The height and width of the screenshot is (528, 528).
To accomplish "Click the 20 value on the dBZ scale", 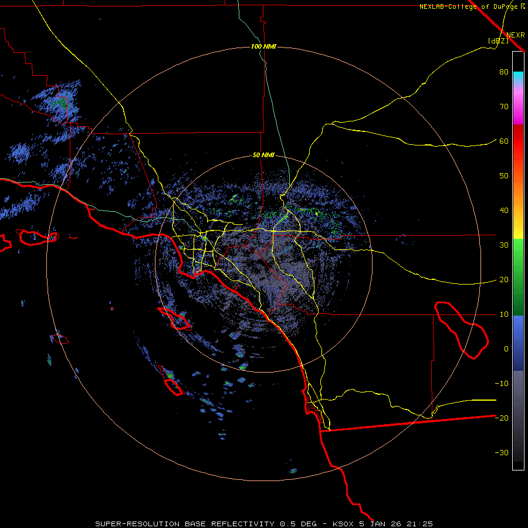I will pyautogui.click(x=504, y=279).
